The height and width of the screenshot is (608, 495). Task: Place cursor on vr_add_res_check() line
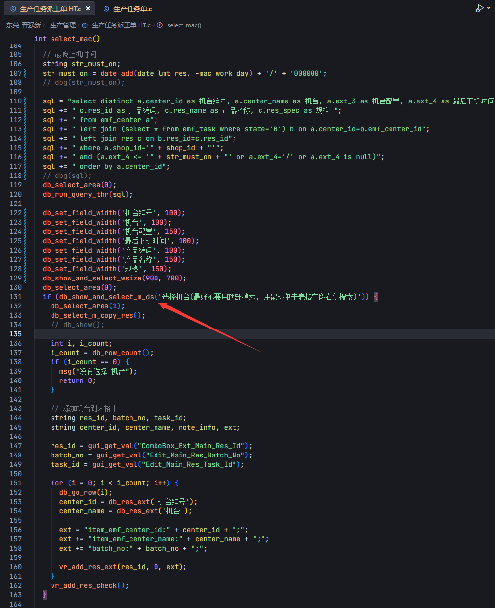click(89, 585)
